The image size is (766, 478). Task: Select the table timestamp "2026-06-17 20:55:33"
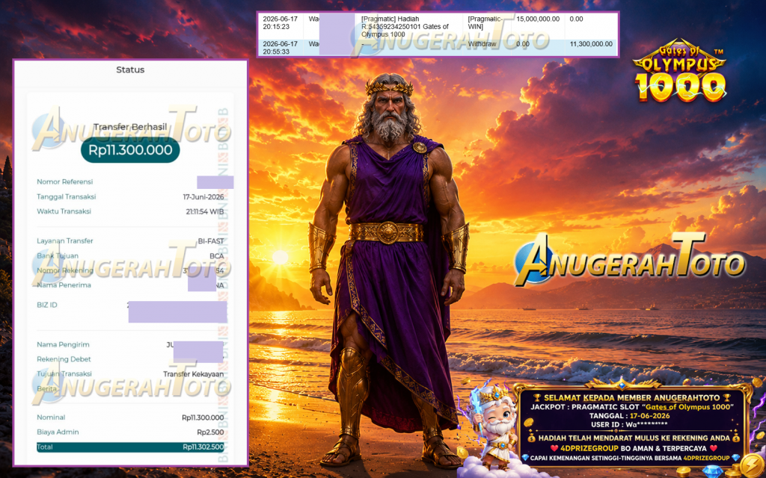(x=281, y=48)
